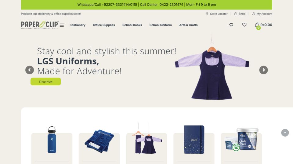Open the Stationery menu
Screen dimensions: 293x164
pyautogui.click(x=78, y=25)
